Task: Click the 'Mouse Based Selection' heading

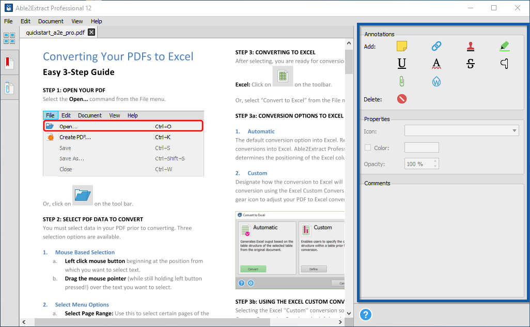Action: [85, 252]
